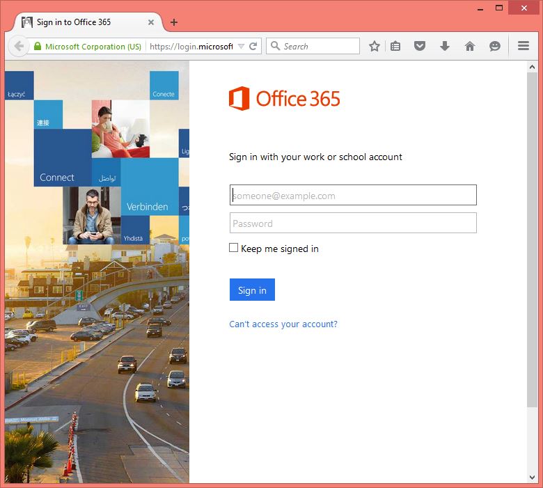This screenshot has width=543, height=488.
Task: Bookmark this page with the star icon
Action: point(375,46)
